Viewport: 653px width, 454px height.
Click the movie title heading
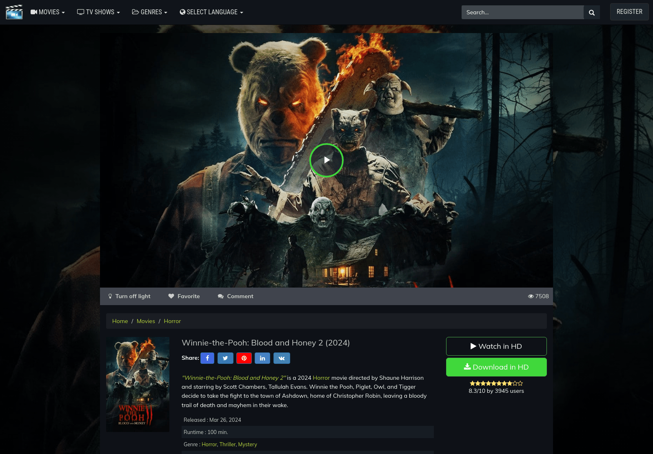(266, 343)
